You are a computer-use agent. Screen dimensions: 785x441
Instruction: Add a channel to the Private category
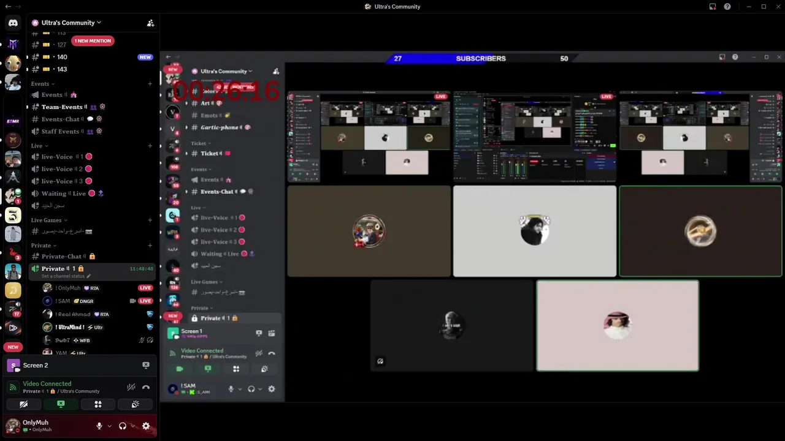pos(150,246)
